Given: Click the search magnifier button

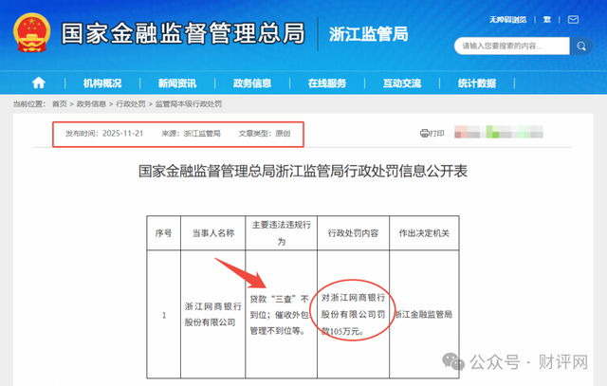Looking at the screenshot, I should click(581, 46).
